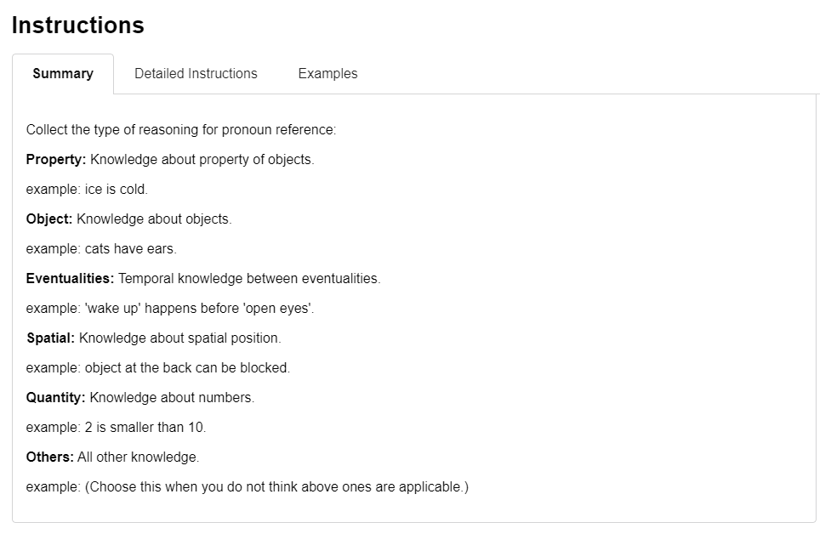Click the 'object at the back' example line
The width and height of the screenshot is (831, 534).
[x=158, y=367]
